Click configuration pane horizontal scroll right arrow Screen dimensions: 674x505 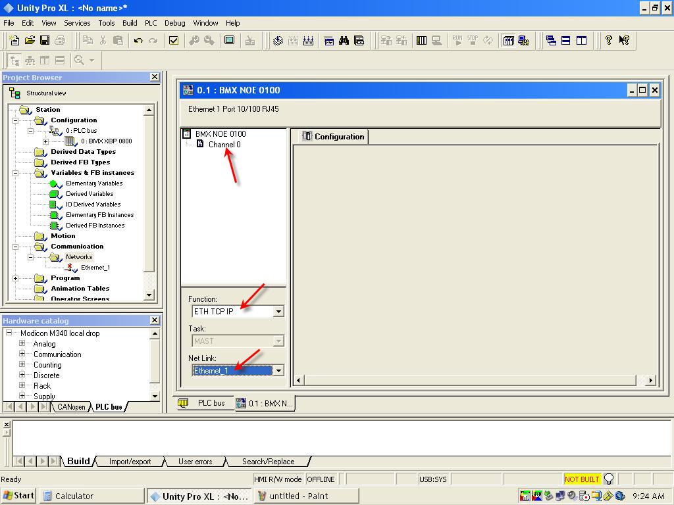tap(651, 380)
